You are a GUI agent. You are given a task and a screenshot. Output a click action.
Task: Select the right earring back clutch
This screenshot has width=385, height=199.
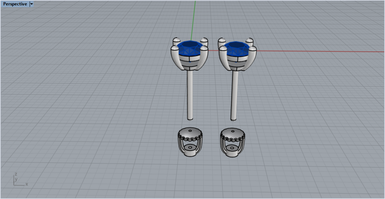coord(233,143)
